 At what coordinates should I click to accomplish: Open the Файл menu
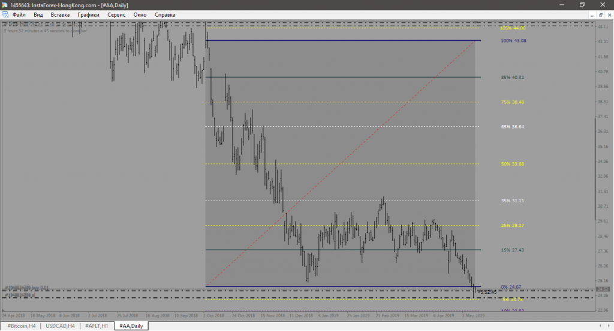[x=19, y=14]
